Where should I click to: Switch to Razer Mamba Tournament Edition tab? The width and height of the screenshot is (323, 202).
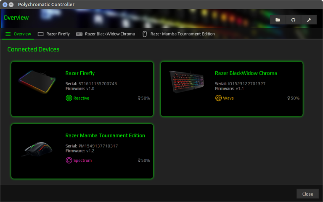coord(179,34)
